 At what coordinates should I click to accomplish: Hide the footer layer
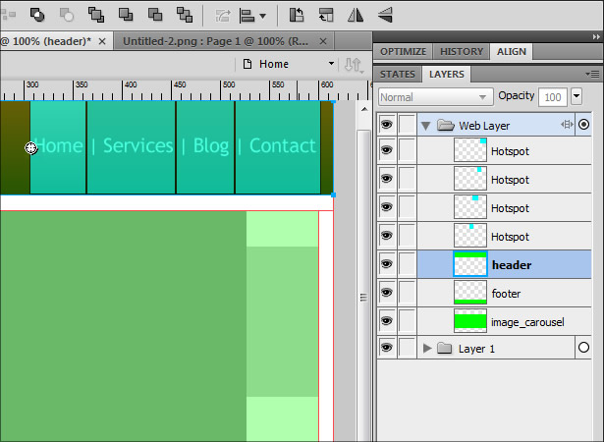(x=387, y=293)
